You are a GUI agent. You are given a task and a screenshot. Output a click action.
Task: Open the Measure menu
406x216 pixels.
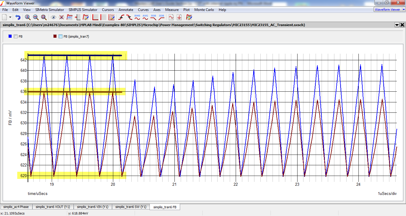[172, 9]
